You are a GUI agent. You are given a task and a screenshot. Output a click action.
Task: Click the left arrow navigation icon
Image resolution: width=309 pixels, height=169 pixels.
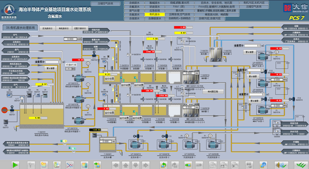point(116,165)
